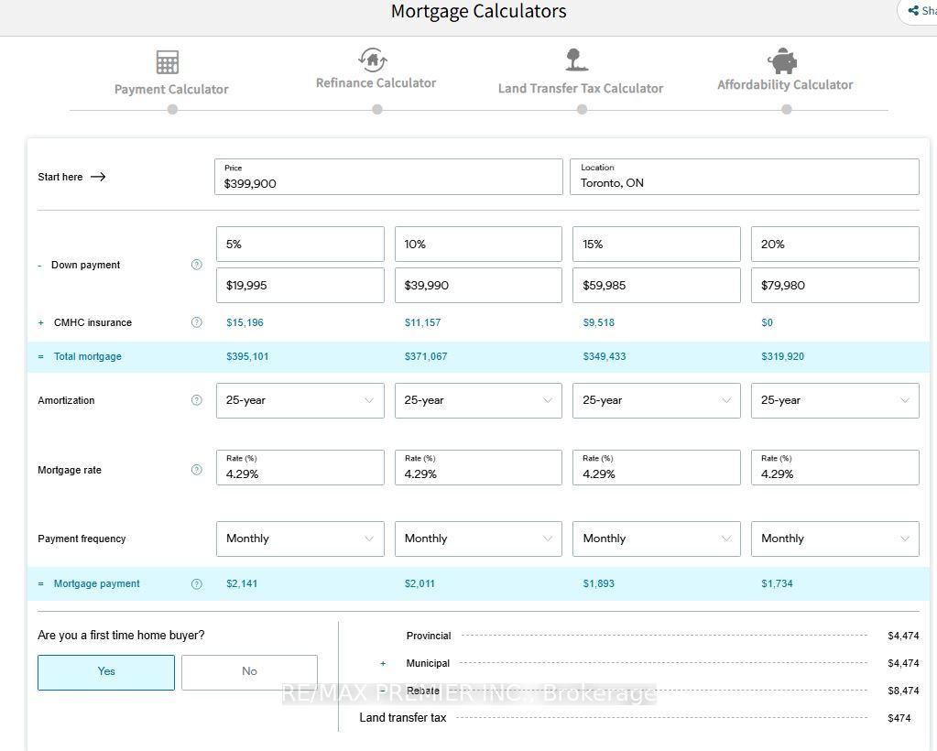Click the Mortgage payment help icon
This screenshot has width=937, height=751.
point(196,584)
